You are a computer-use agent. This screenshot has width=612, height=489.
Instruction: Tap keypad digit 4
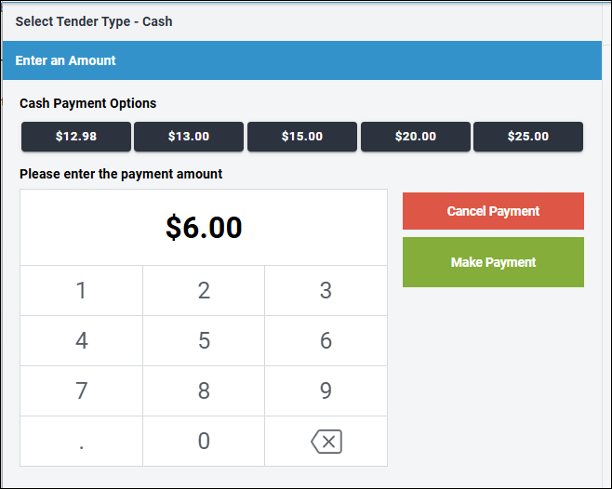coord(81,340)
